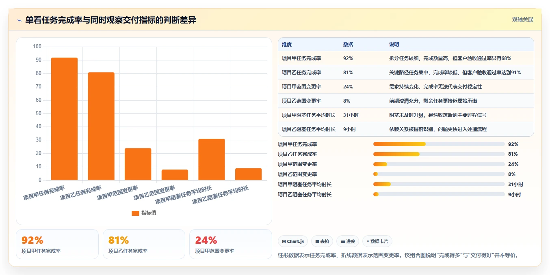Click the 31小时 value in the table
The height and width of the screenshot is (275, 550).
[351, 115]
